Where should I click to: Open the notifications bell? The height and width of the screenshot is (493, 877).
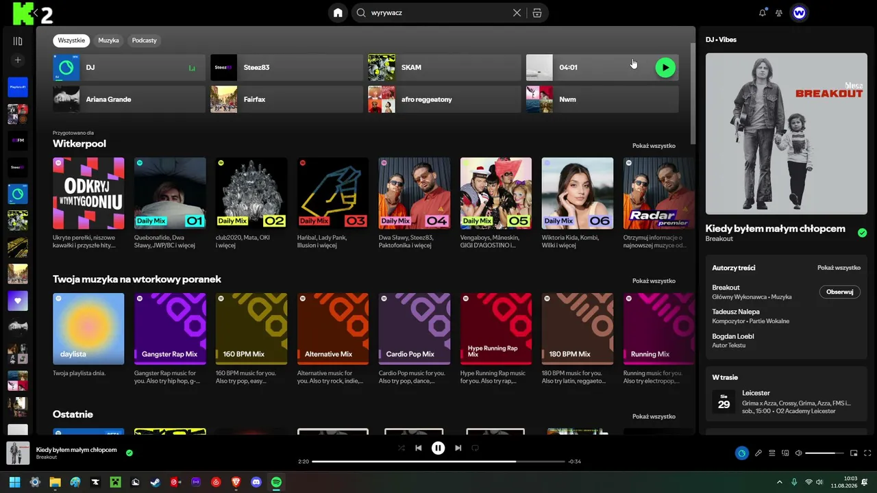[763, 12]
